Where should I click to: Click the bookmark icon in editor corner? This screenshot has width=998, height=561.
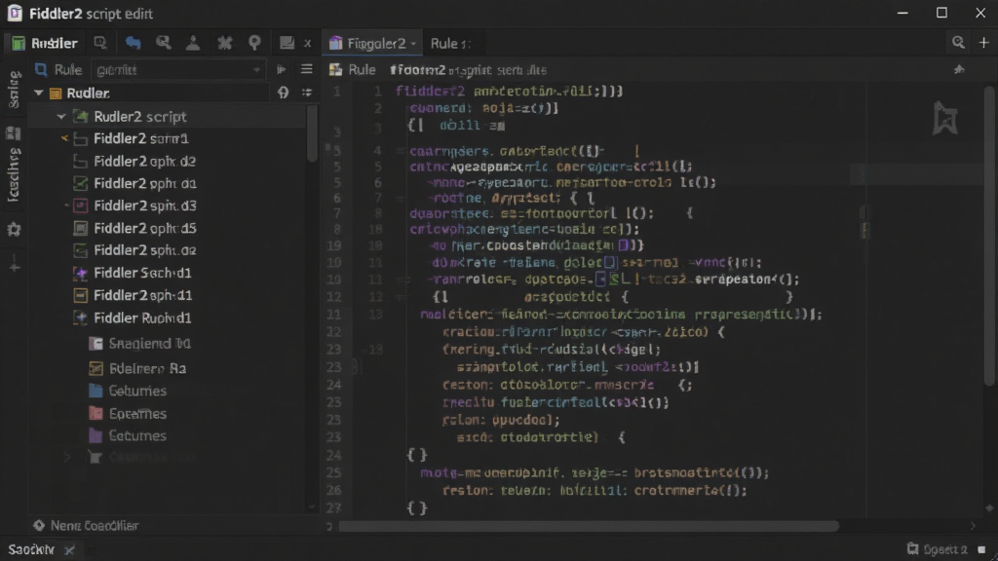[x=945, y=118]
